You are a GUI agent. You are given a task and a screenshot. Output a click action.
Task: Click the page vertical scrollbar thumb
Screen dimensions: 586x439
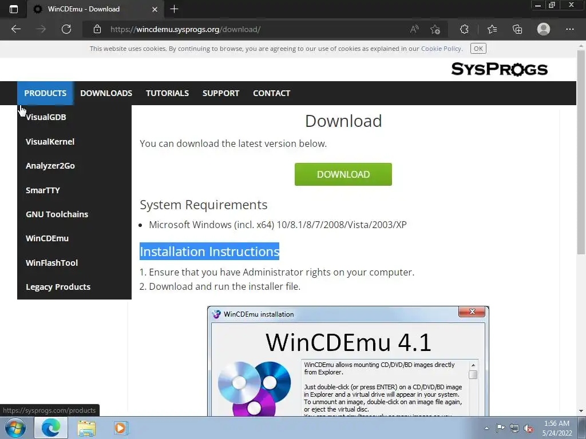point(581,153)
